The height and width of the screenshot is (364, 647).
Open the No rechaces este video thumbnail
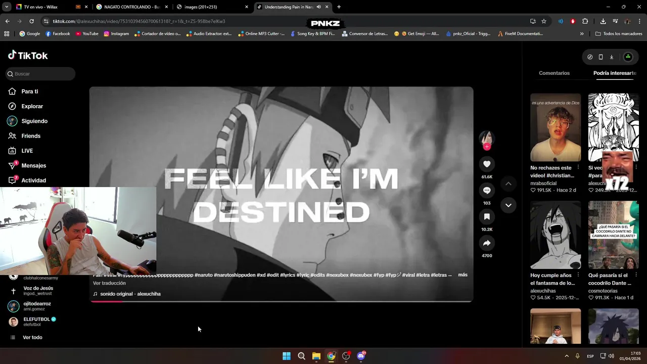pos(556,127)
